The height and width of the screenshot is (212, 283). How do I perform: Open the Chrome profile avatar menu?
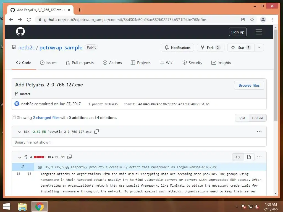coord(263,20)
